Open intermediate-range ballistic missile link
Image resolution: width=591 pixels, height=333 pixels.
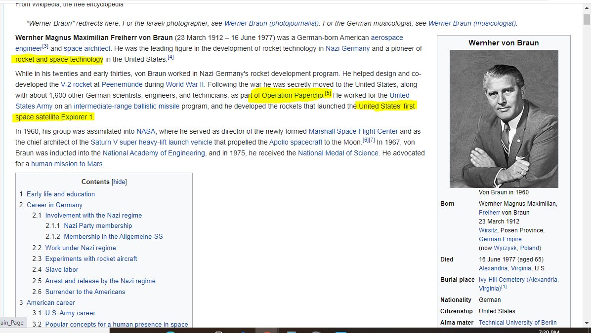[x=127, y=107]
